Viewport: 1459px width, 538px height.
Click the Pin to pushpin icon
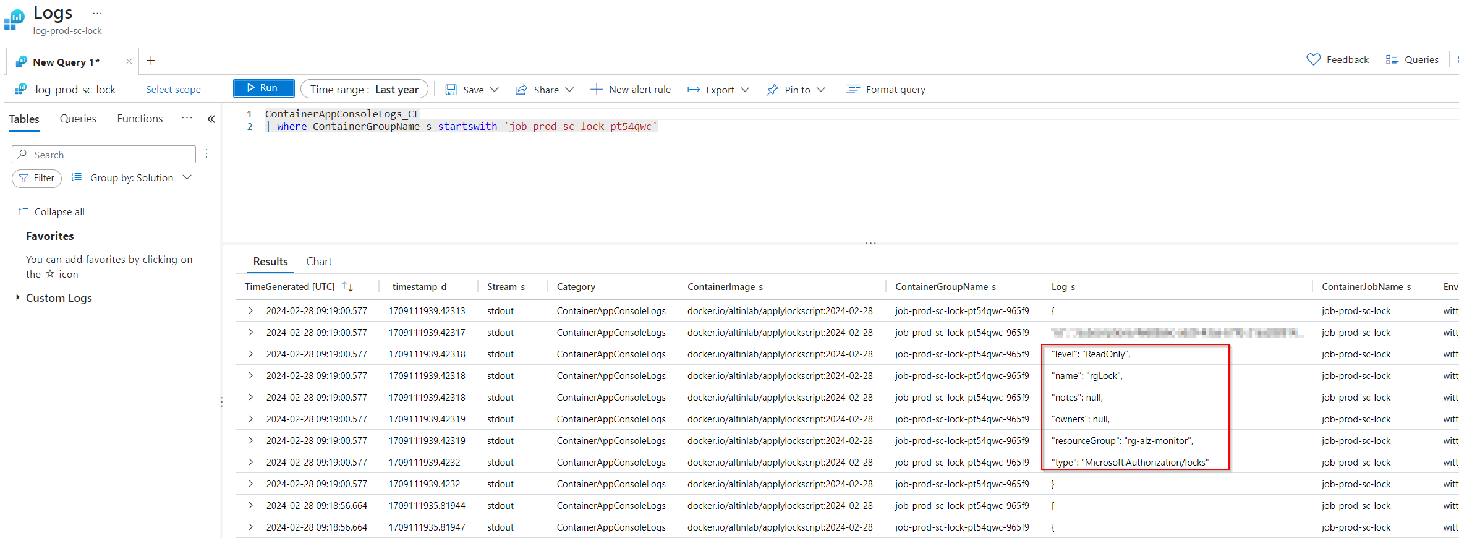772,90
